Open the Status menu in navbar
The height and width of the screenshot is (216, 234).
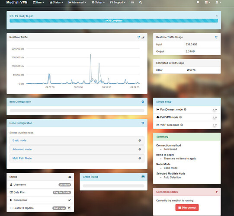point(56,3)
